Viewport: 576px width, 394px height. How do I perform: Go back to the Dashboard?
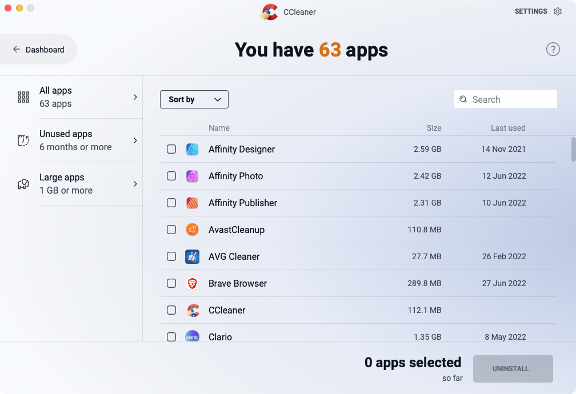(x=38, y=49)
